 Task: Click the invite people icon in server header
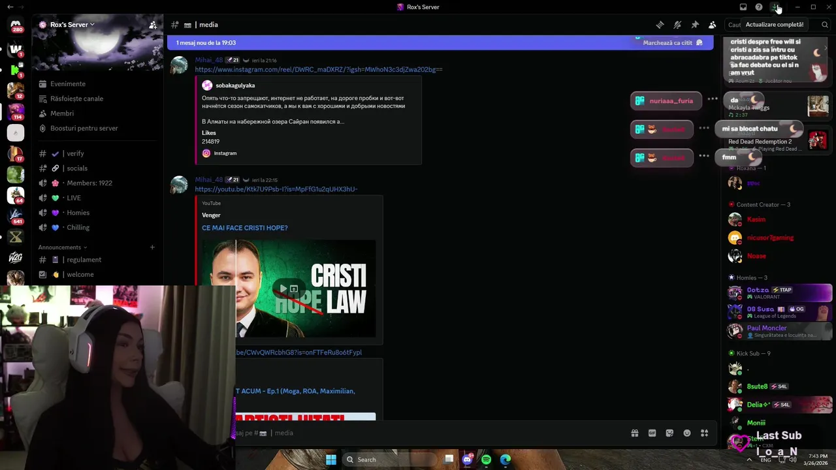point(153,25)
